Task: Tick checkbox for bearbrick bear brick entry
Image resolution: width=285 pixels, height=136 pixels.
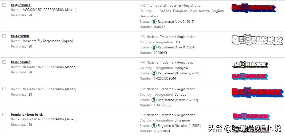Action: coord(4,114)
